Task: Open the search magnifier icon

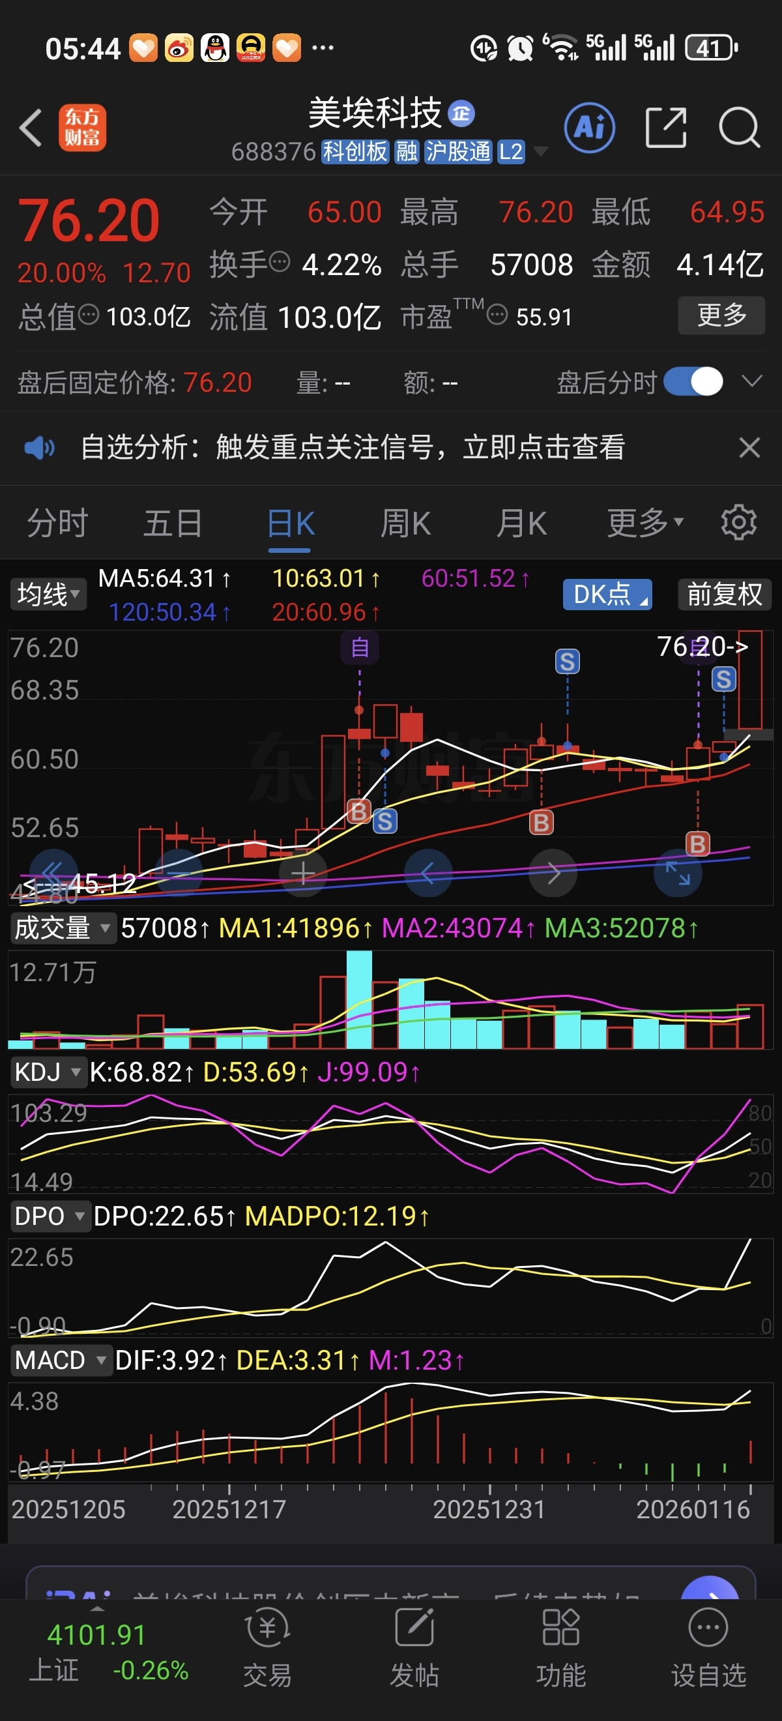Action: click(x=739, y=127)
